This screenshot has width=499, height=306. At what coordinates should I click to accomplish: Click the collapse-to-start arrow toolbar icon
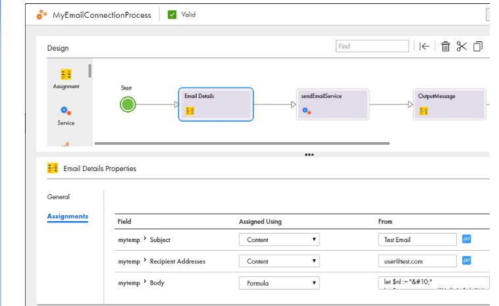click(424, 47)
